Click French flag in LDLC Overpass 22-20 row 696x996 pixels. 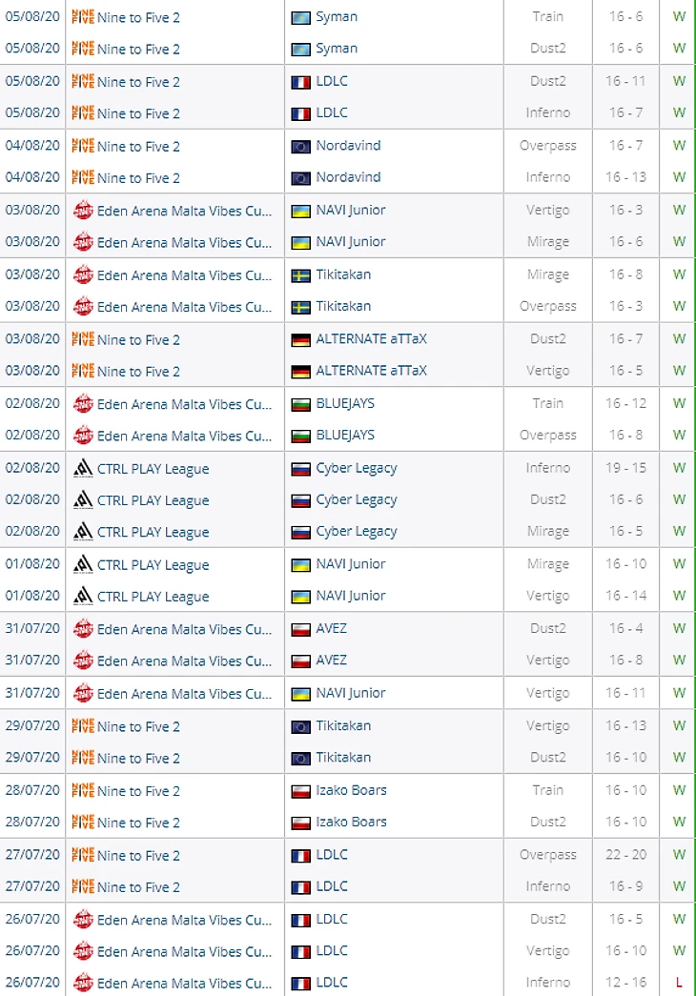click(300, 856)
